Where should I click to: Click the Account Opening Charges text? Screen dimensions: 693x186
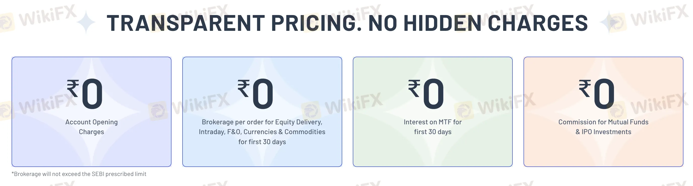click(92, 127)
